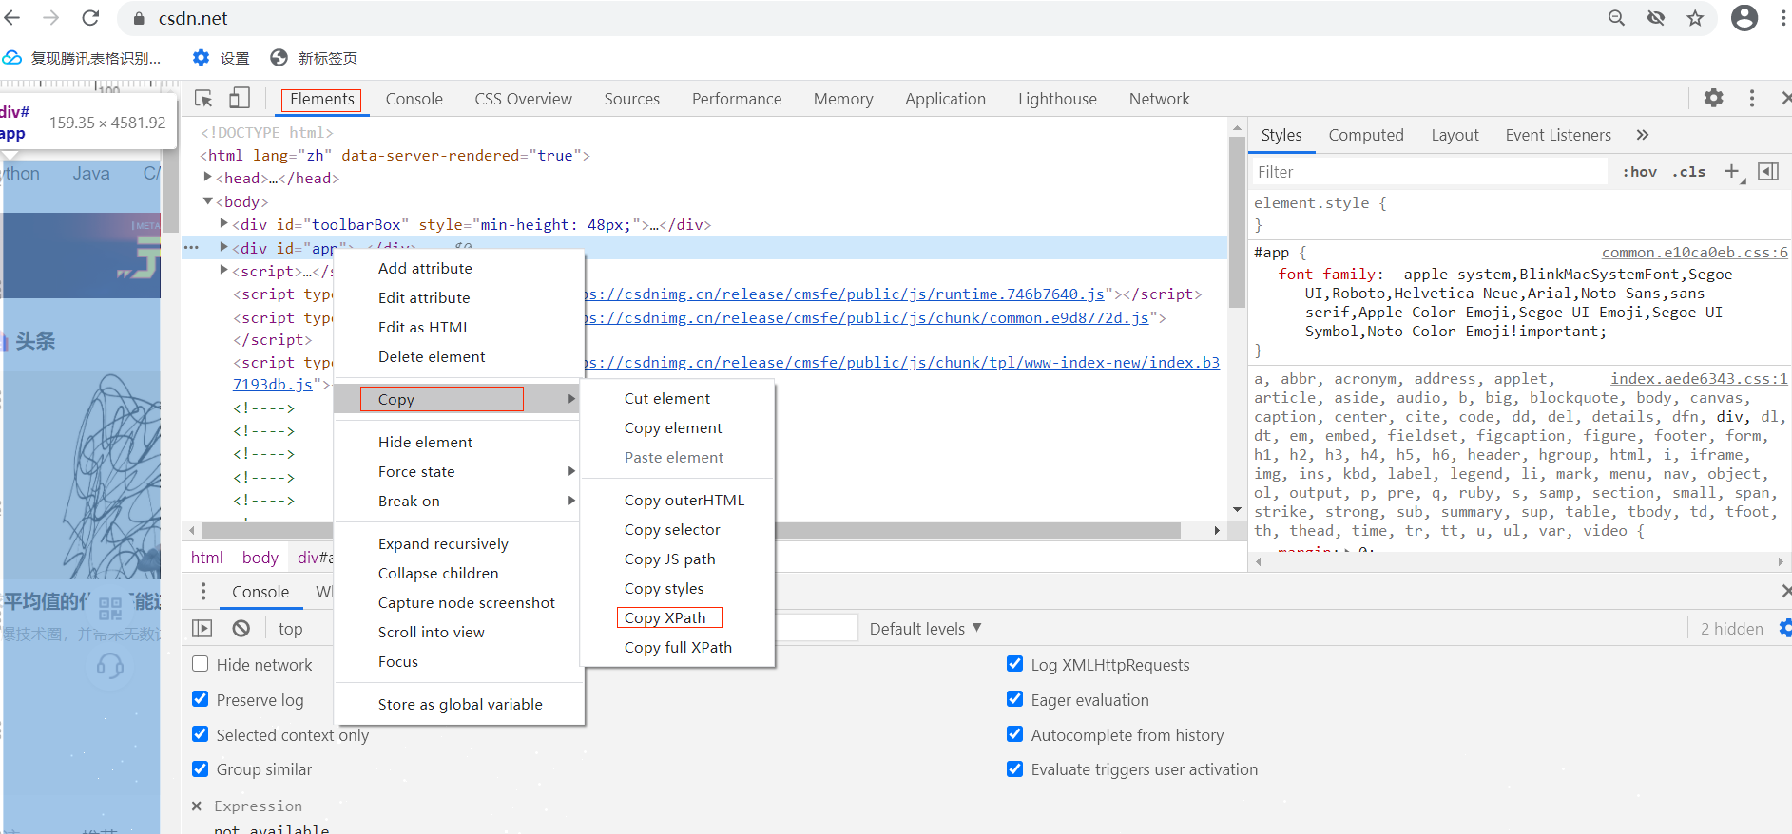Click the Styles Filter input field
This screenshot has width=1792, height=834.
tap(1429, 172)
